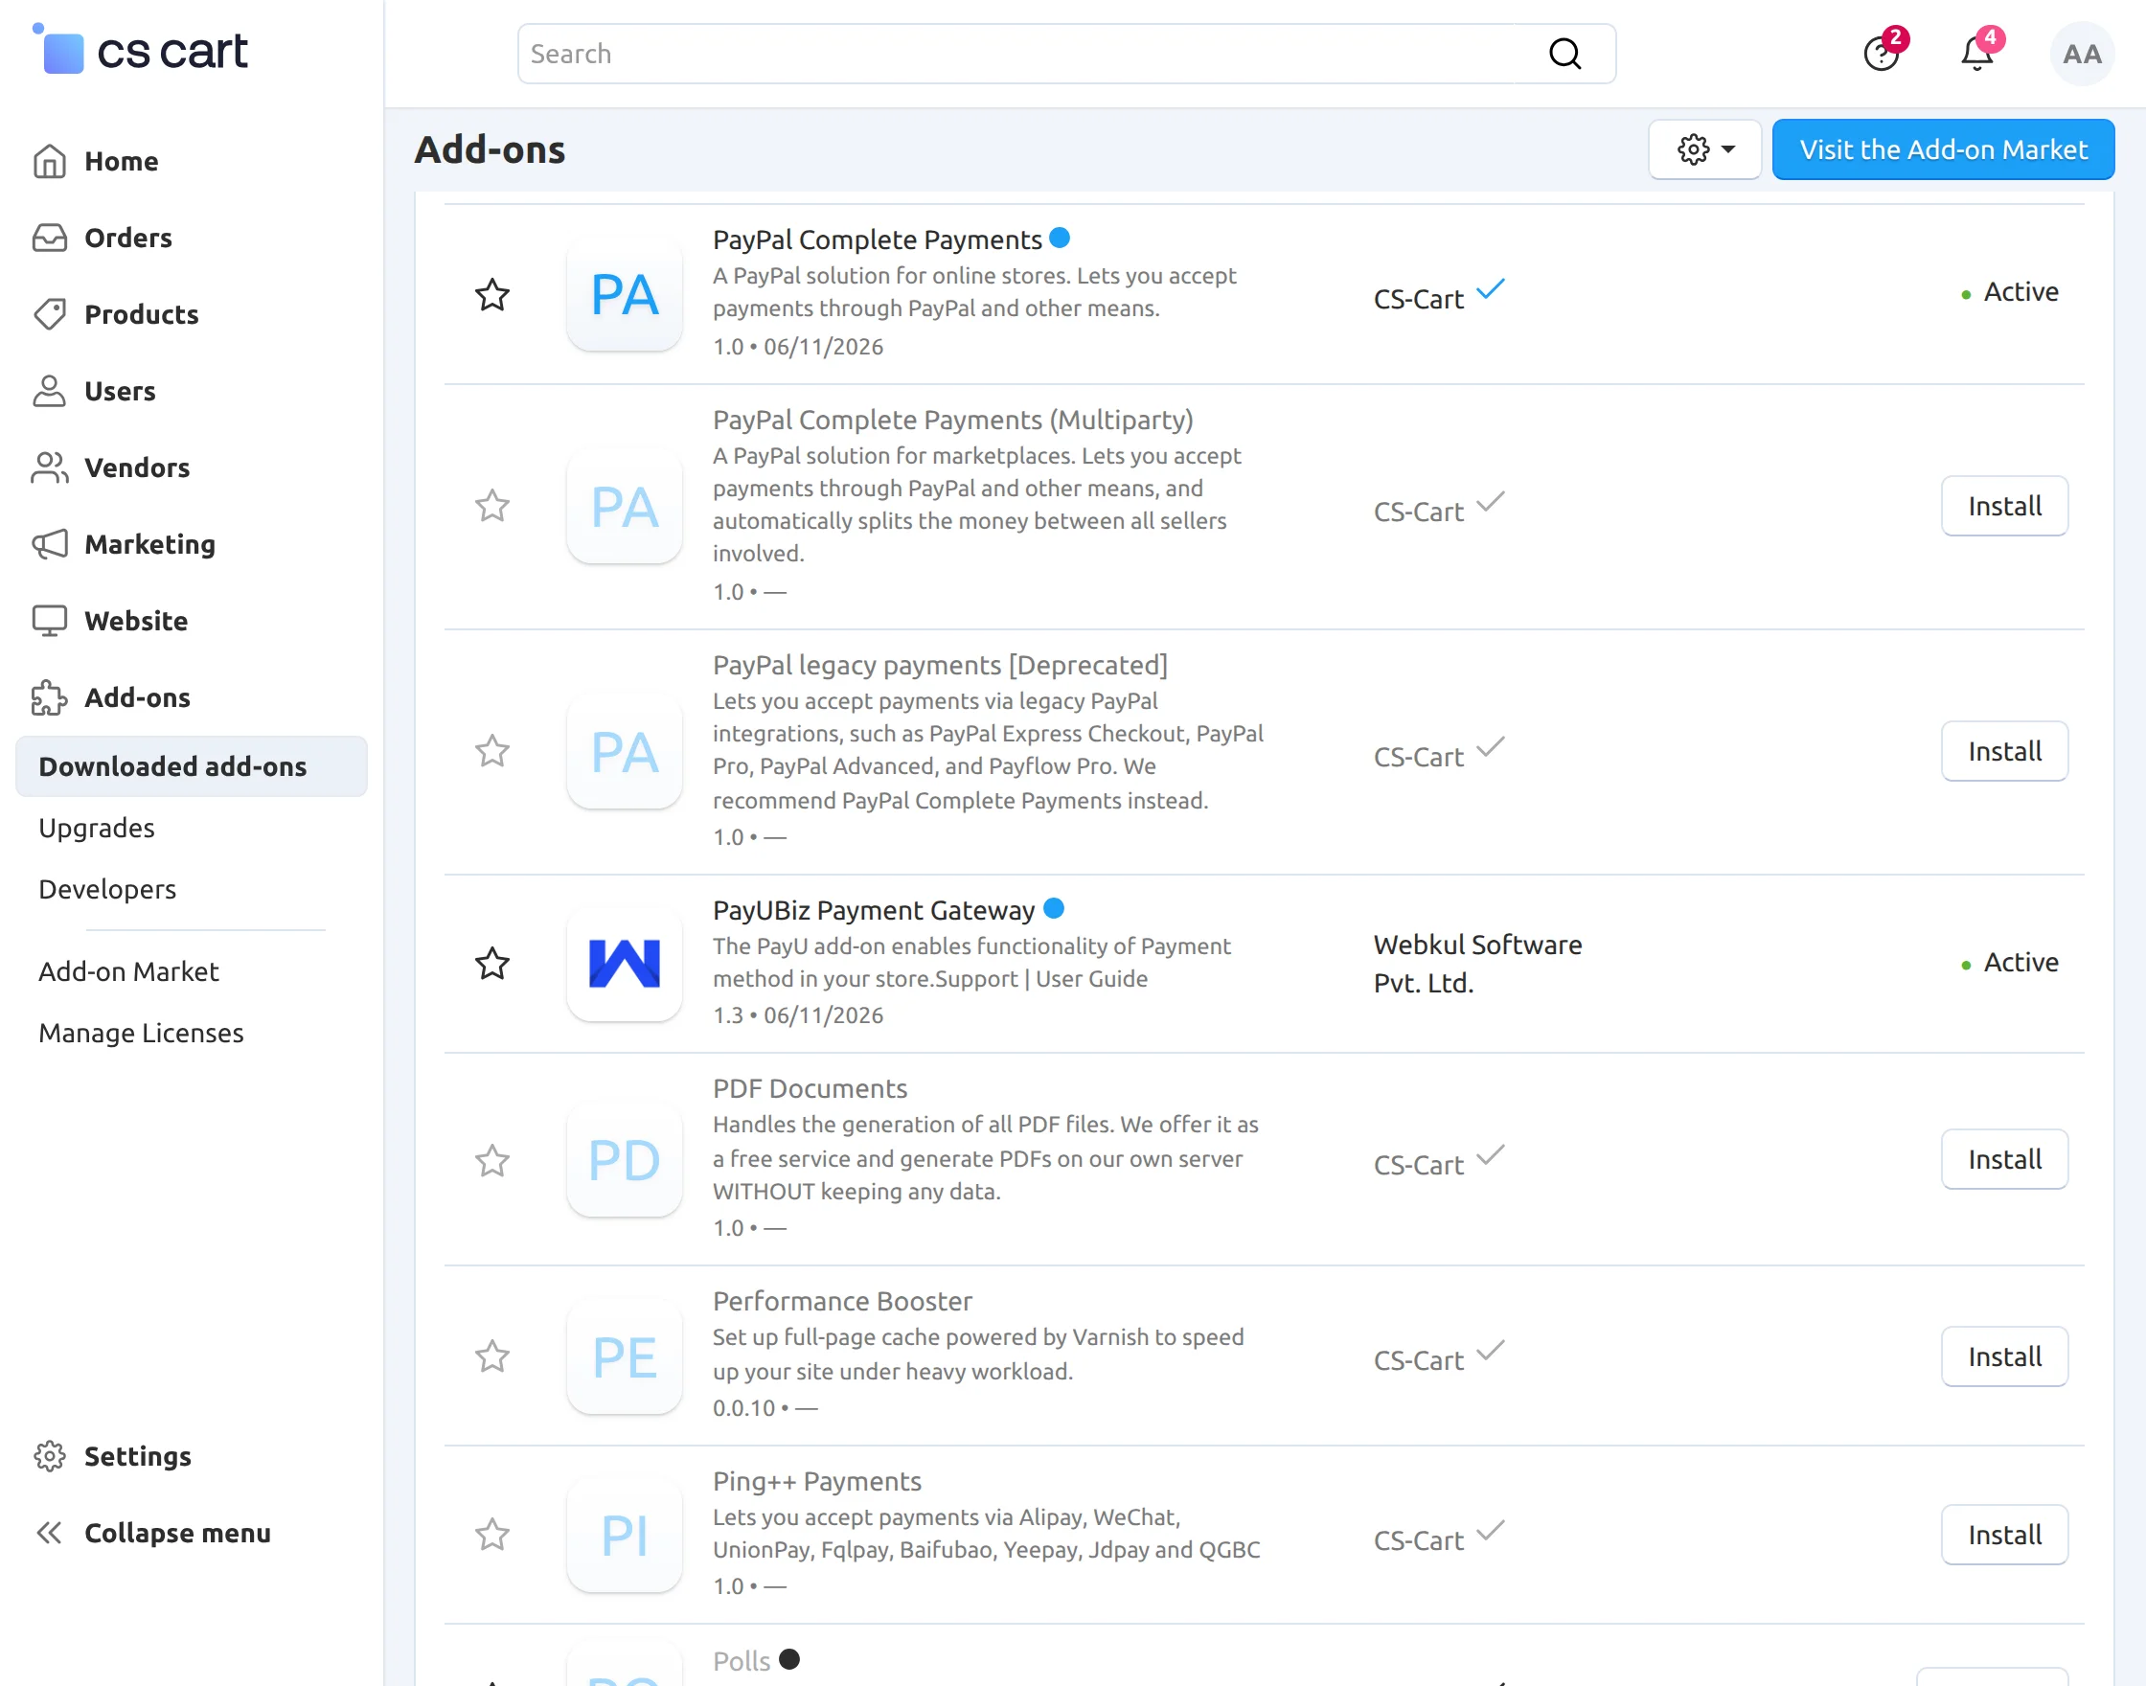Open Active status menu for PayPal Complete Payments
2146x1686 pixels.
click(x=2010, y=292)
